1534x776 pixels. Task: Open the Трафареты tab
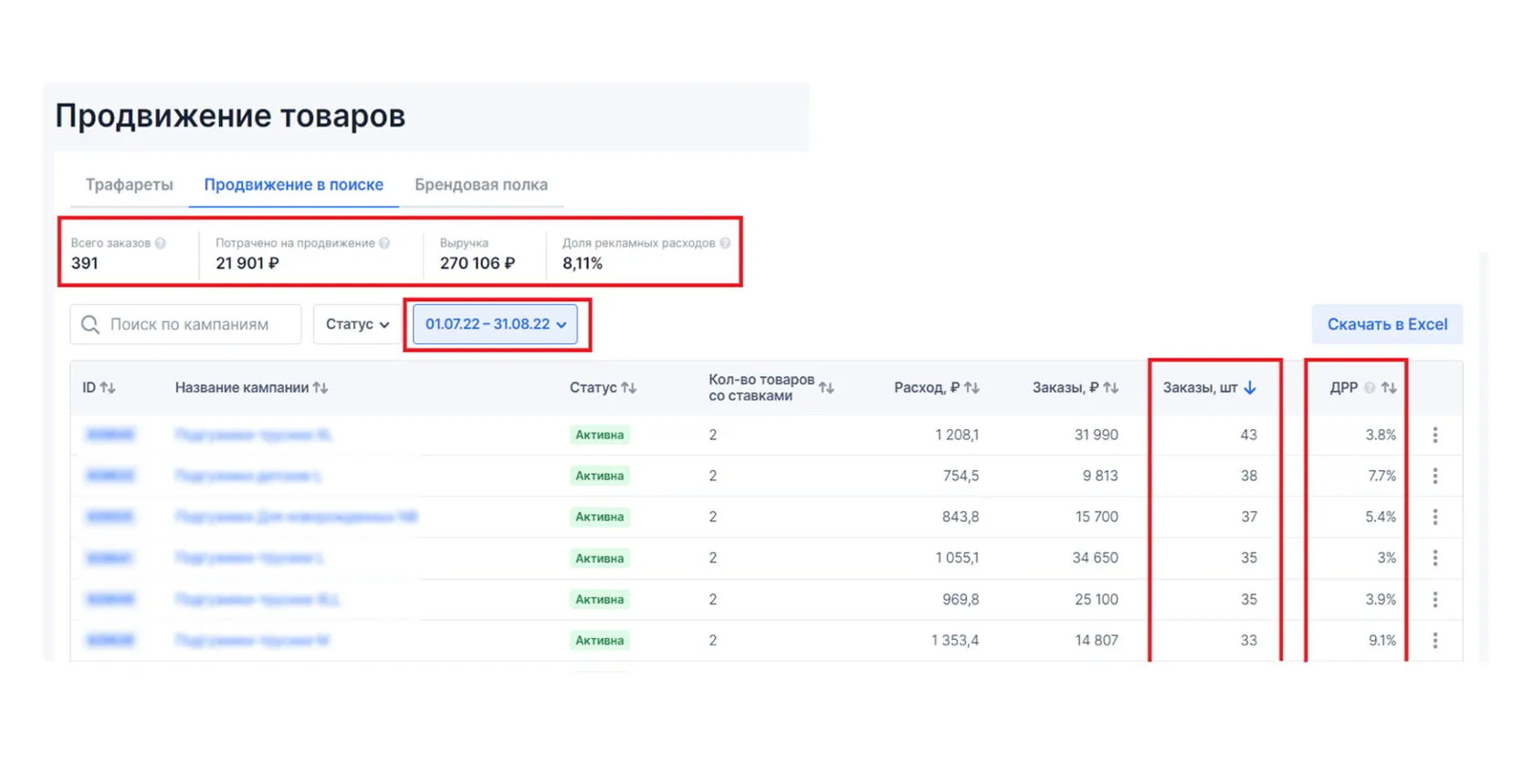pos(129,184)
